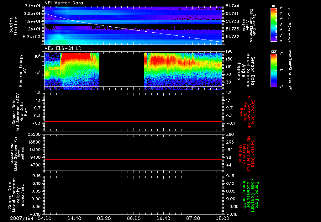Viewport: 321px width, 222px height.
Task: Click the red line in Scanner Pos panel
Action: [133, 159]
